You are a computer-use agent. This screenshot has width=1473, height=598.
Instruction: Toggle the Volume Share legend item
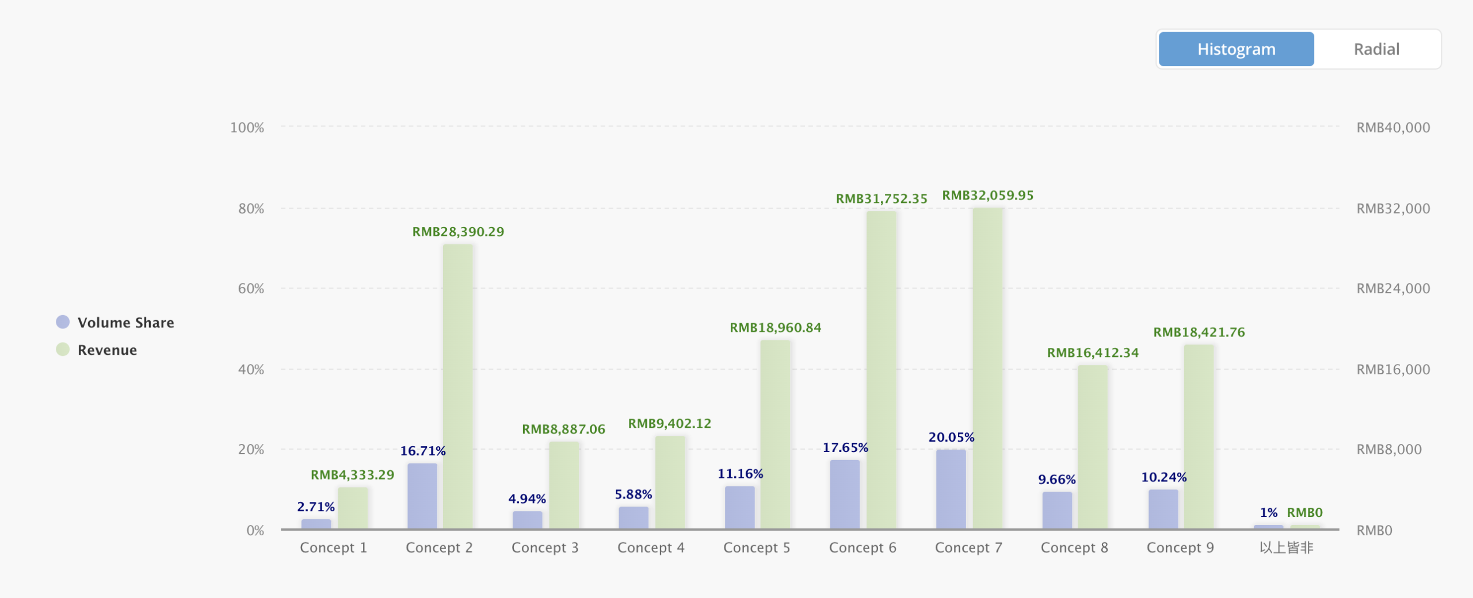tap(125, 323)
